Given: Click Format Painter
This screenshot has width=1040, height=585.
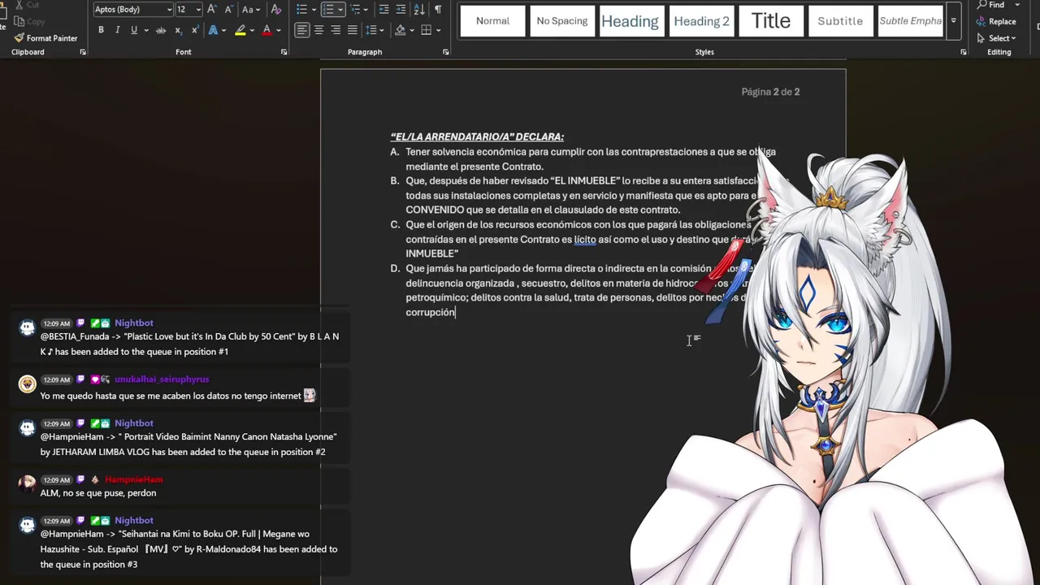Looking at the screenshot, I should pos(45,38).
